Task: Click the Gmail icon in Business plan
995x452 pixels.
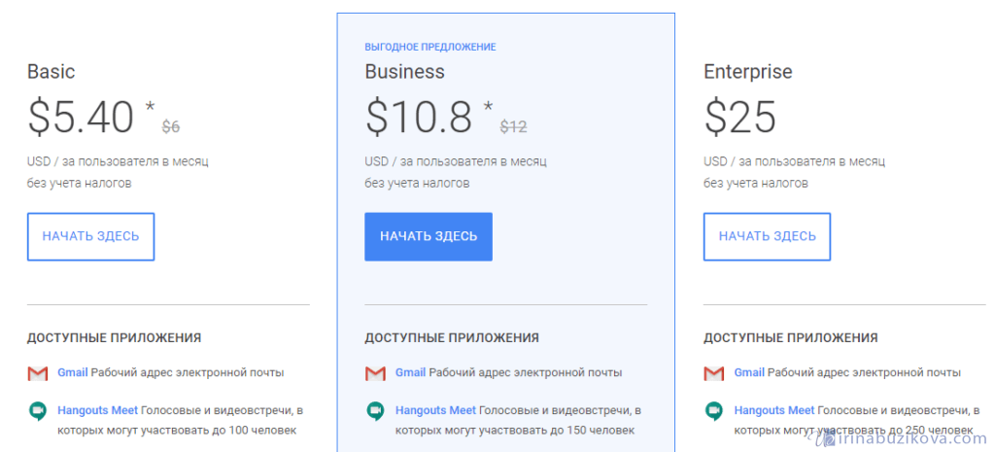Action: point(376,373)
